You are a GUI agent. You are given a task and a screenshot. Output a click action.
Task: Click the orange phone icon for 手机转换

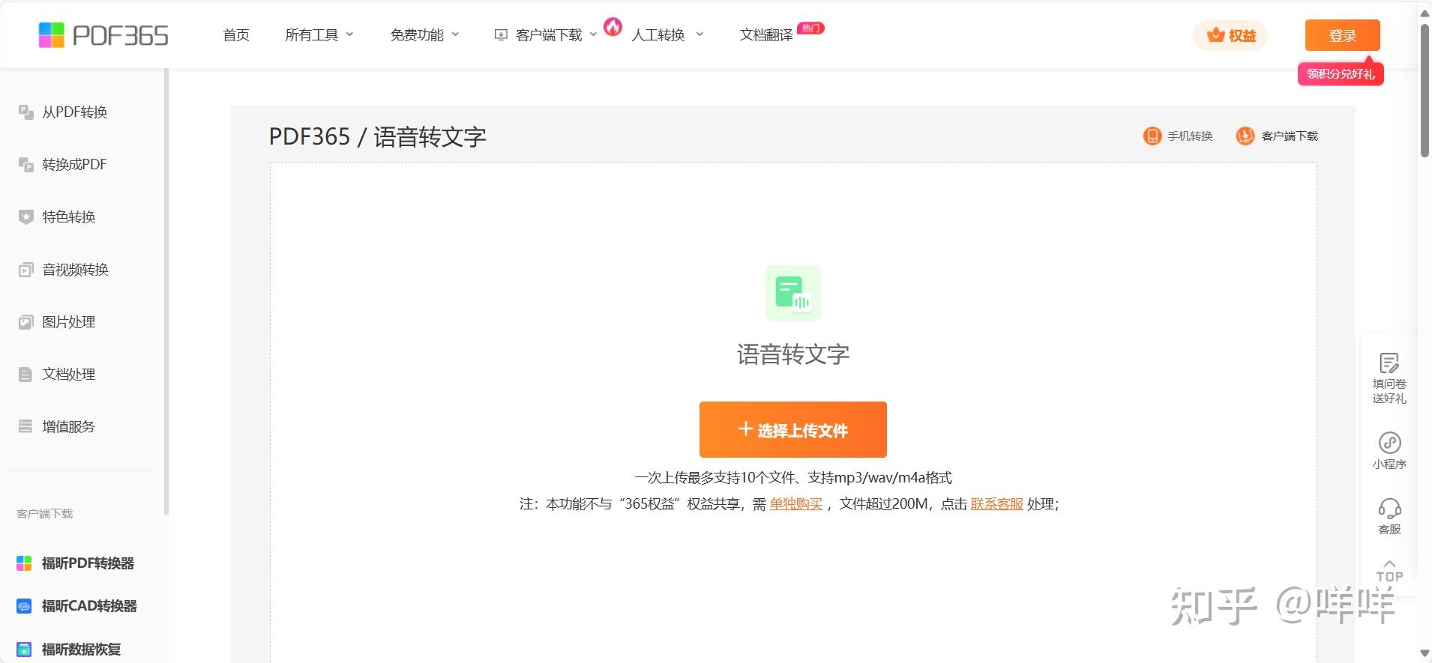click(1152, 136)
